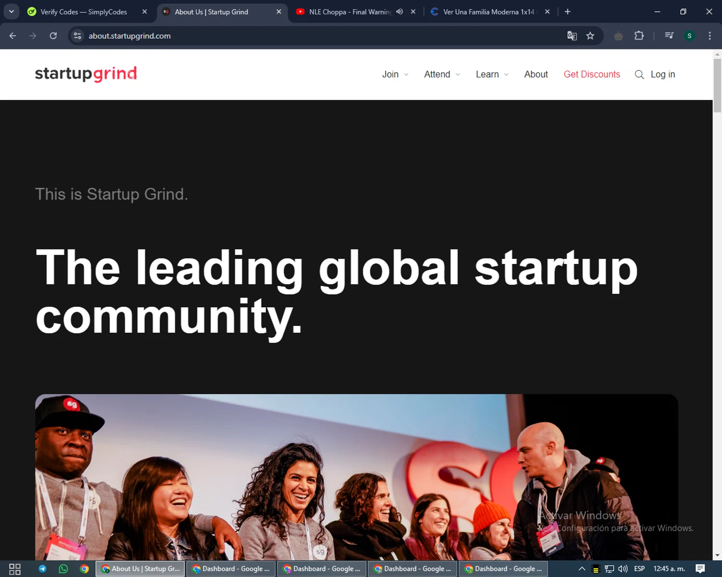
Task: Open the media controls icon in toolbar
Action: click(669, 36)
